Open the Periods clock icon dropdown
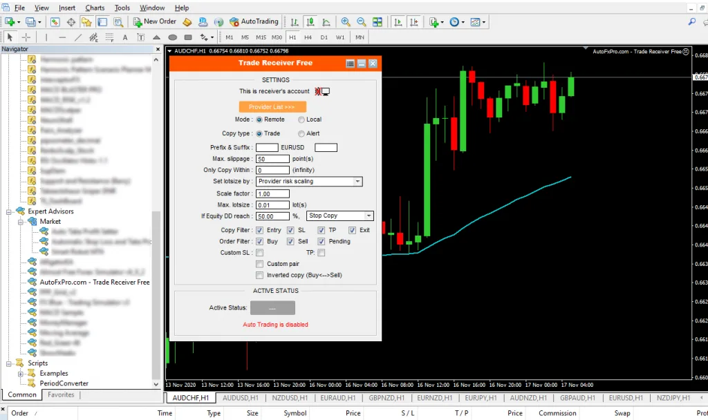 [456, 21]
